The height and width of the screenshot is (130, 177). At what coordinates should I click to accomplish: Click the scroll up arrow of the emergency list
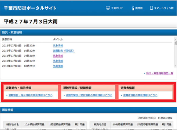coord(175,39)
